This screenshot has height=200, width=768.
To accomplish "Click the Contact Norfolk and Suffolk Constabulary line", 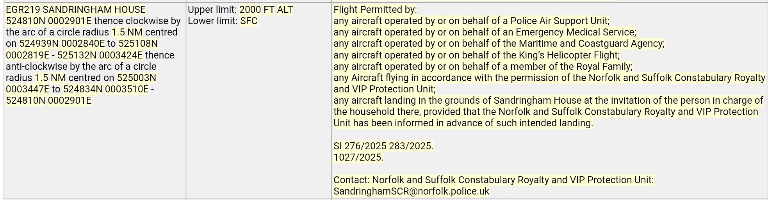I will (493, 180).
